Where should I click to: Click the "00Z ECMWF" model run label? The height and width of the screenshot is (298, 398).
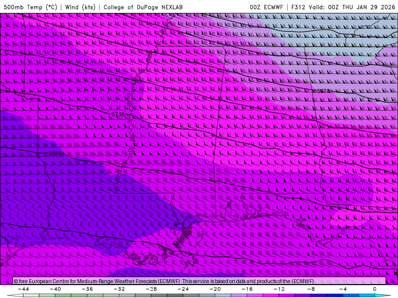tap(266, 7)
